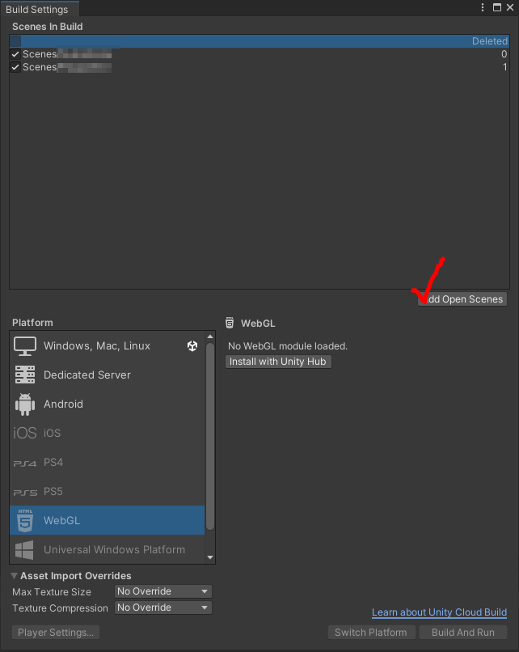Image resolution: width=519 pixels, height=652 pixels.
Task: Select the Windows, Mac, Linux monitor icon
Action: click(25, 346)
